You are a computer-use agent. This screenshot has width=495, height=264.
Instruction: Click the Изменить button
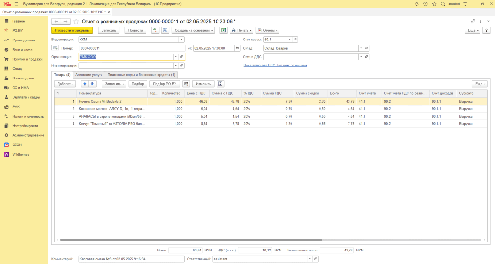204,84
